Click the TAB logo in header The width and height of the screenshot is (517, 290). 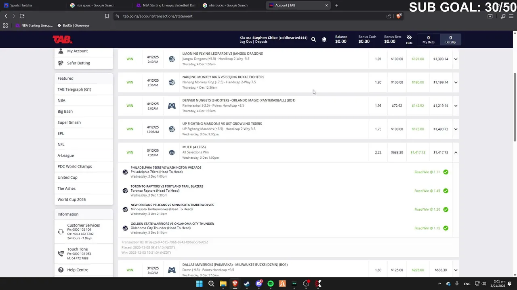(x=62, y=39)
